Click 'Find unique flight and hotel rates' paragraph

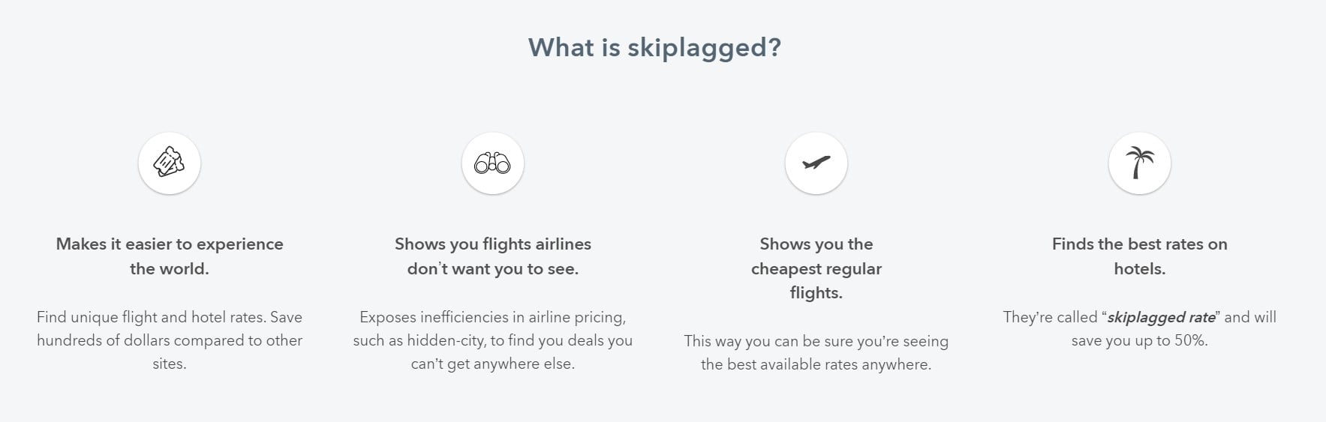170,340
